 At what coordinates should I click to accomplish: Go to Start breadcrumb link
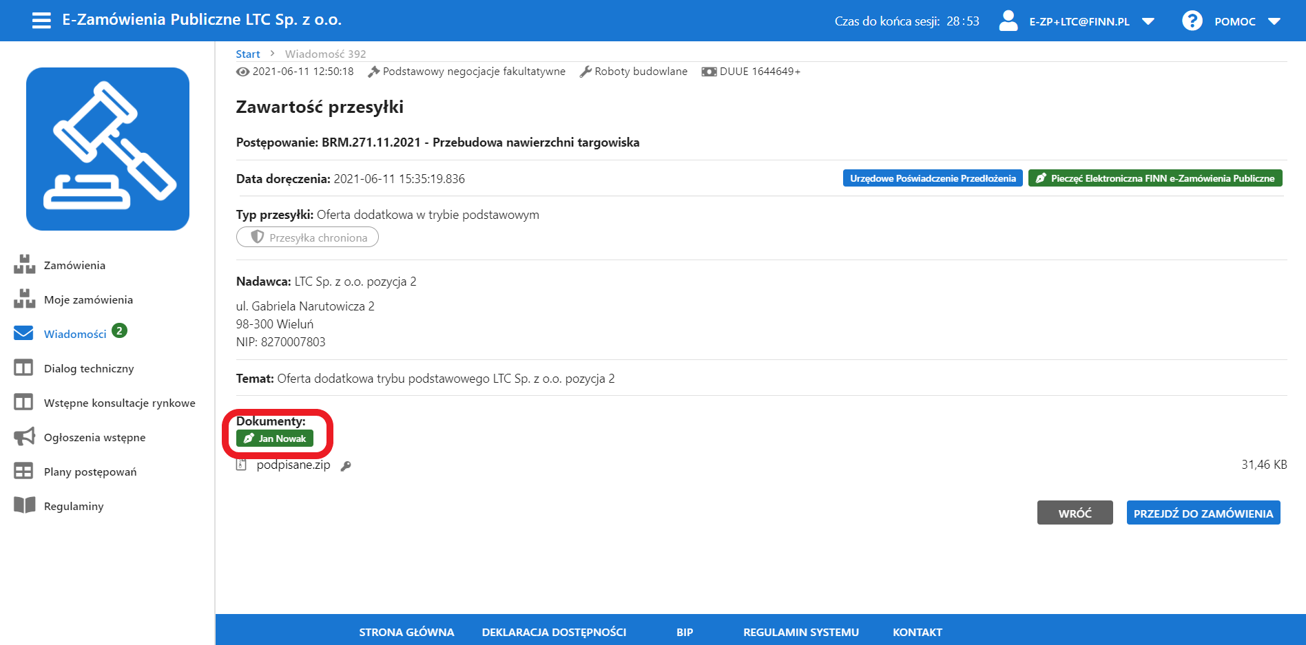pyautogui.click(x=248, y=54)
